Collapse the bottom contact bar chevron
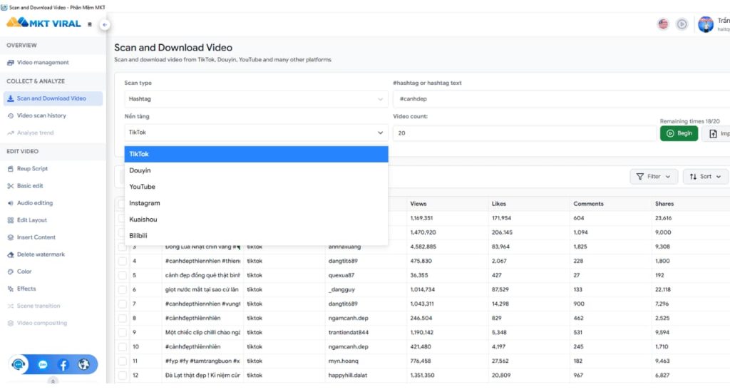The width and height of the screenshot is (730, 392). click(53, 381)
